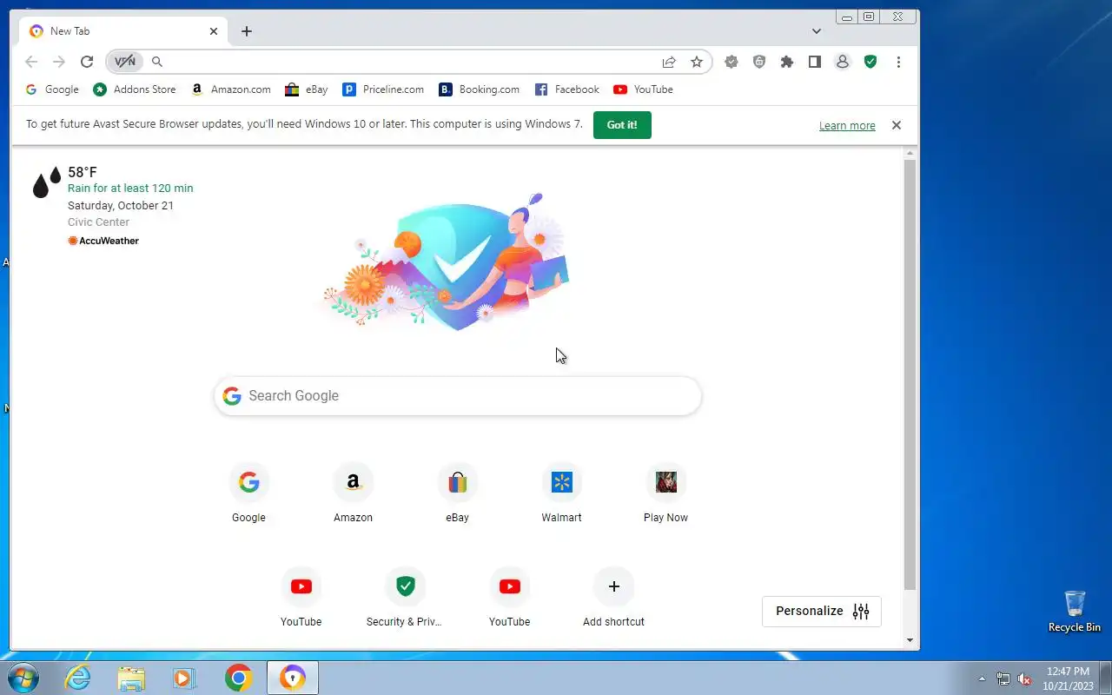Open the eBay shortcut tile

pos(457,493)
